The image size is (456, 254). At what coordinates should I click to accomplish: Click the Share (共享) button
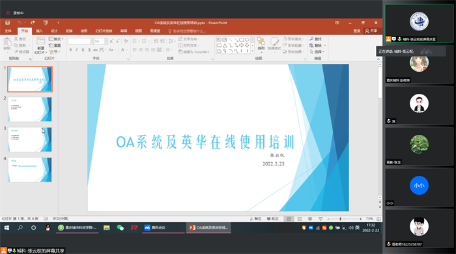click(x=371, y=31)
